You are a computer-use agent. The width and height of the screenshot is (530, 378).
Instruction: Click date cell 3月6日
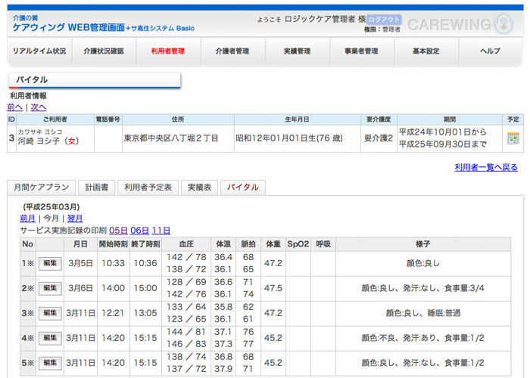pos(80,289)
